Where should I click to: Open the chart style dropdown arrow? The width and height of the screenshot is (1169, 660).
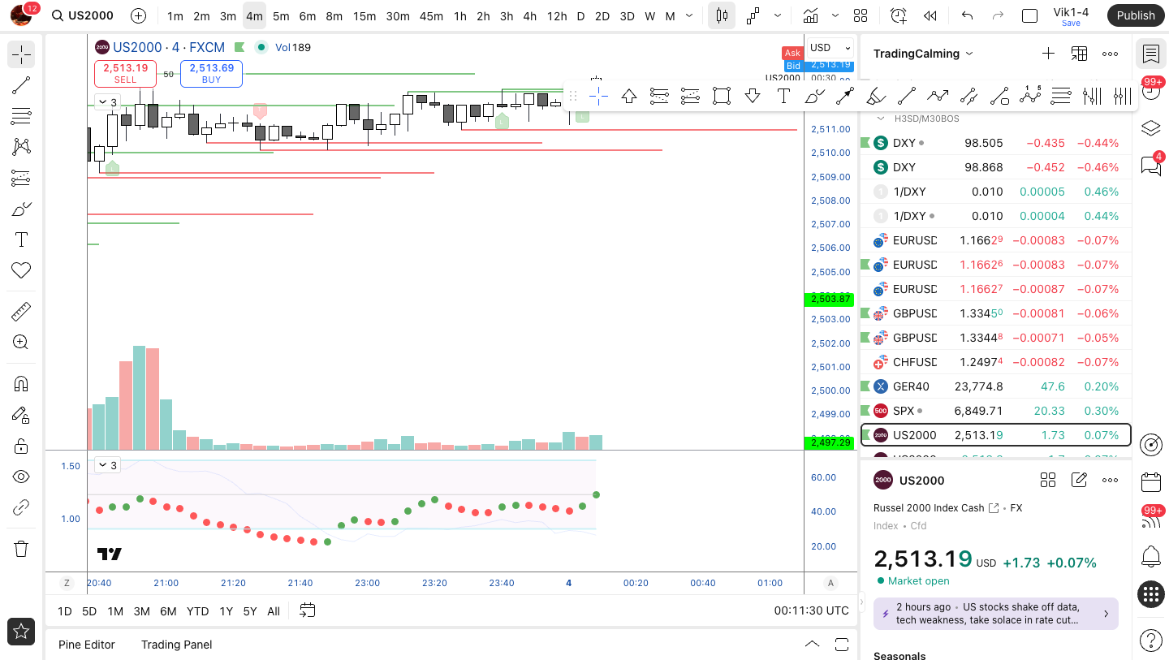click(778, 15)
